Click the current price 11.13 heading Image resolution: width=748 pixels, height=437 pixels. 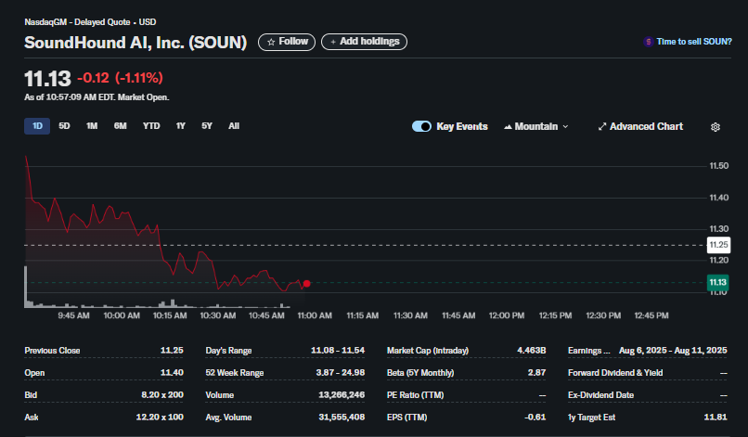pyautogui.click(x=47, y=79)
